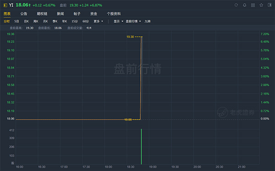Click the 19.30 price peak marker
Viewport: 275px width, 171px height.
click(x=130, y=37)
